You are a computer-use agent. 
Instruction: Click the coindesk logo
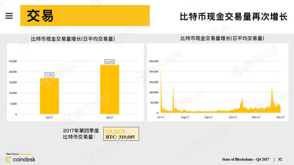(21, 160)
